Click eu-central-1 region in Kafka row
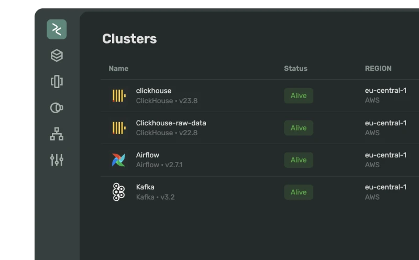419x260 pixels. [x=385, y=187]
